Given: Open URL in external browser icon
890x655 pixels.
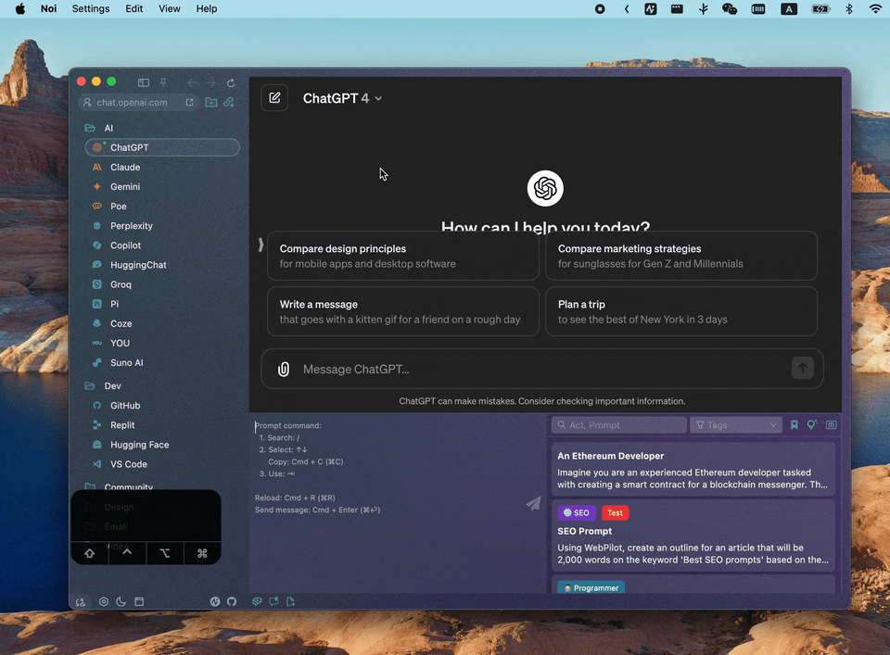Looking at the screenshot, I should tap(189, 103).
